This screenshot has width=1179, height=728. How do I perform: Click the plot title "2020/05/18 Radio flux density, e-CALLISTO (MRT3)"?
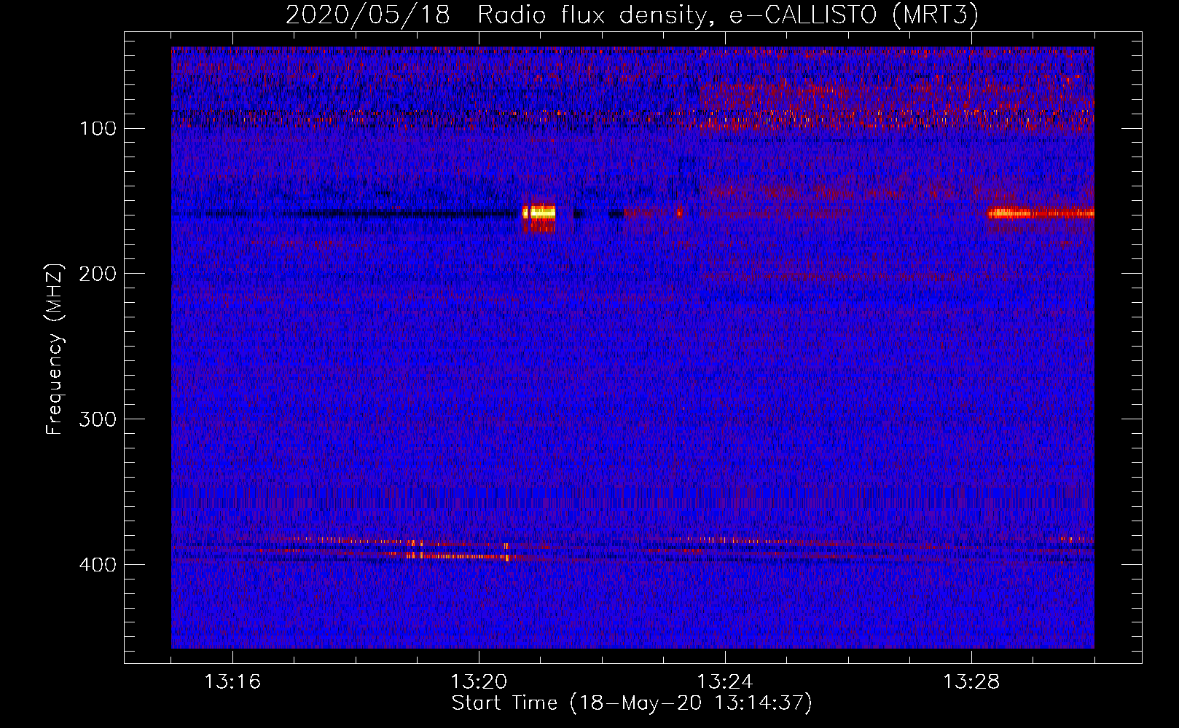(632, 15)
